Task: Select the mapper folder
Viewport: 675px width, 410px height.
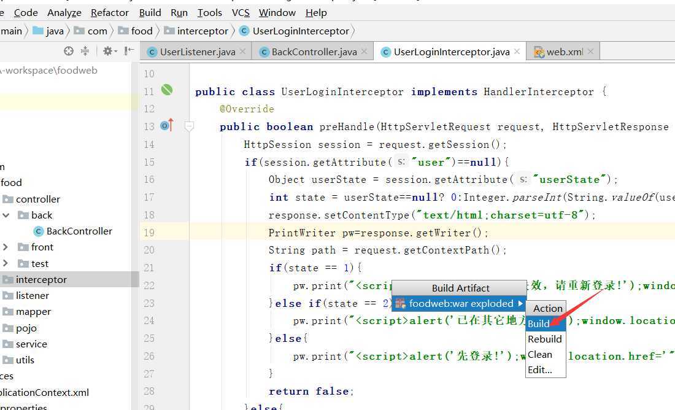Action: click(x=26, y=311)
